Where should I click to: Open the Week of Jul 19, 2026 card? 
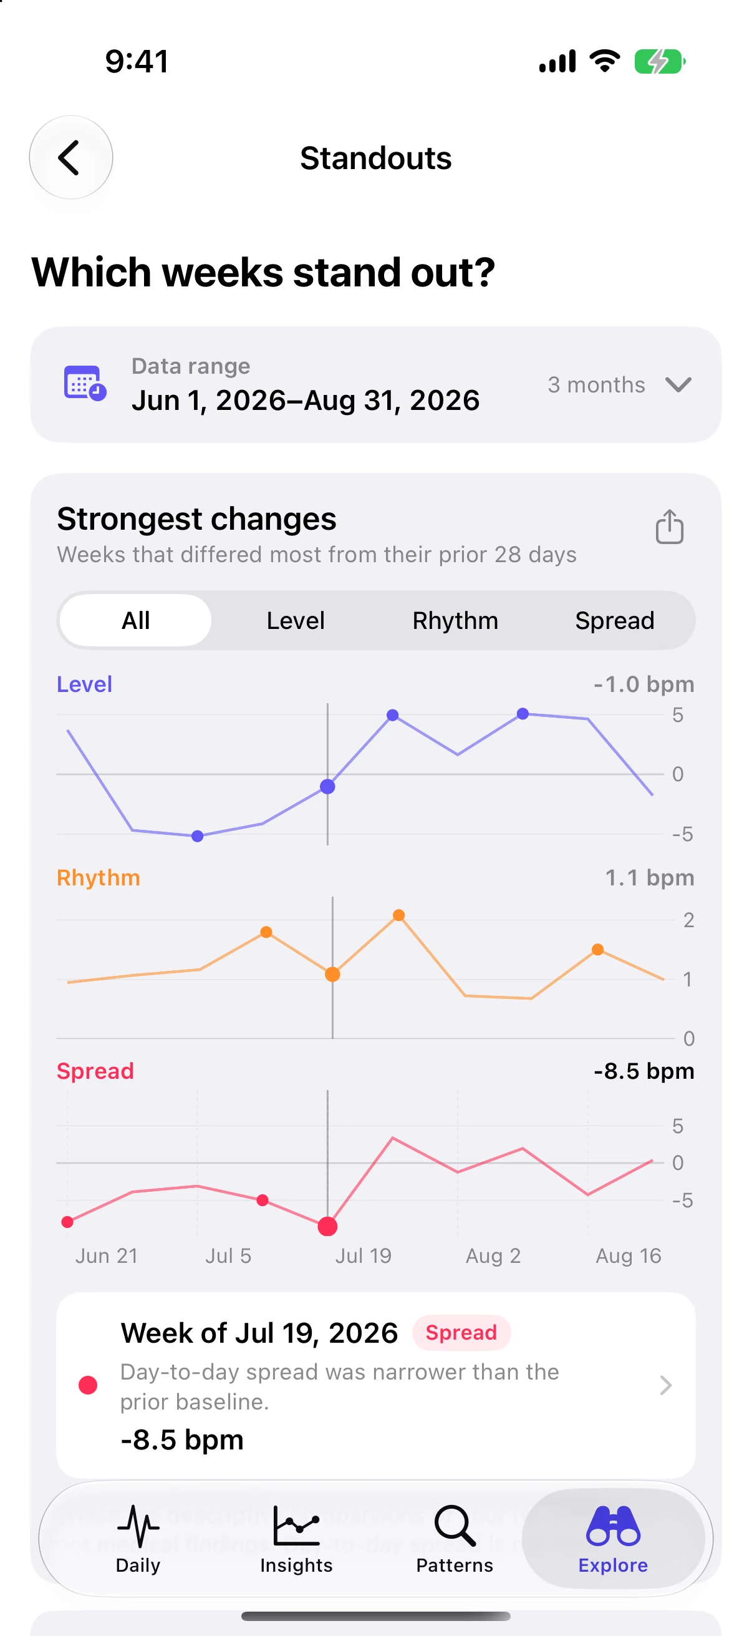pyautogui.click(x=375, y=1385)
